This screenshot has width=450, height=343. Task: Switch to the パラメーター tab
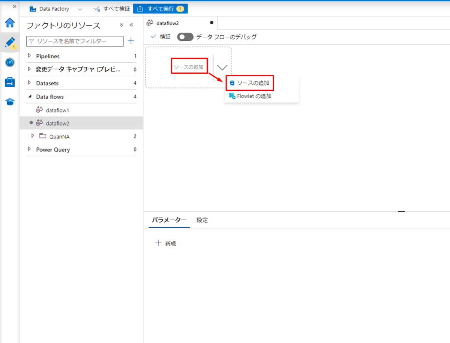[169, 220]
